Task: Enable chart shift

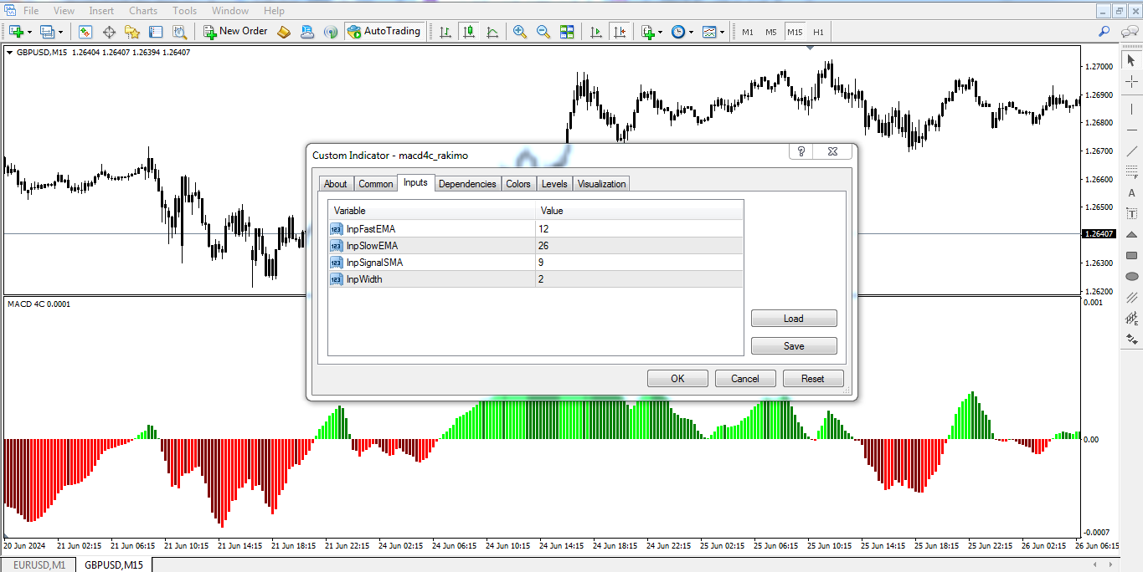Action: coord(620,31)
